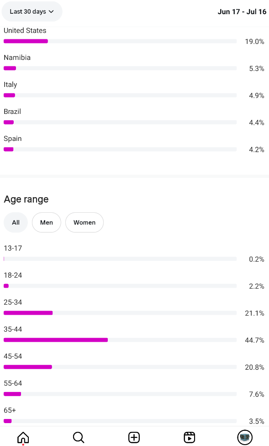This screenshot has width=269, height=446.
Task: Click the Brazil 4.4% value
Action: pyautogui.click(x=257, y=123)
